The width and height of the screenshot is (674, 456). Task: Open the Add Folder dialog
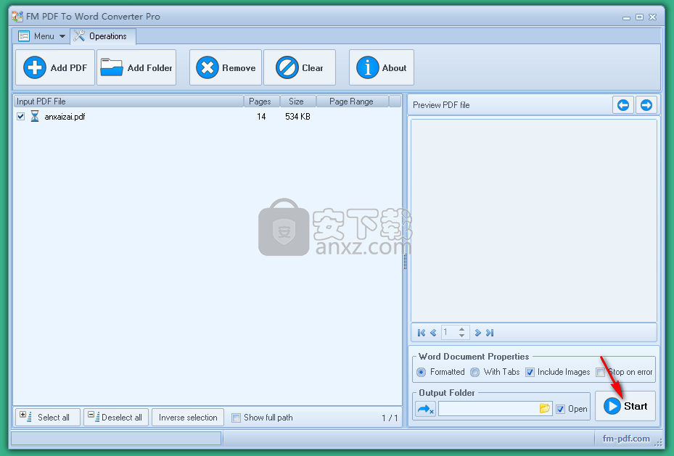pos(136,67)
